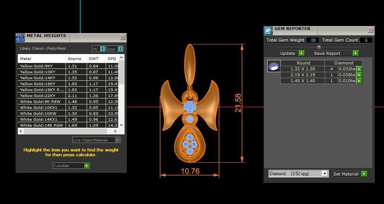Click the 21.58 height dimension label
The width and height of the screenshot is (384, 204).
238,103
